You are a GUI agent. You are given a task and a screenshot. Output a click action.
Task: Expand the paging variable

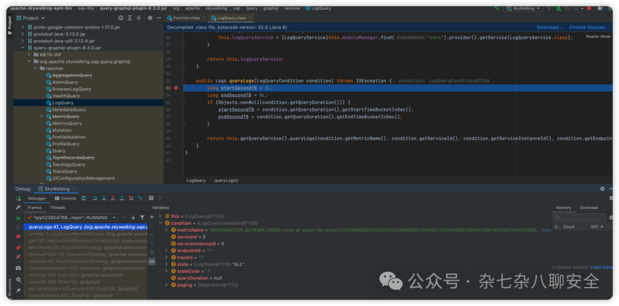(166, 285)
